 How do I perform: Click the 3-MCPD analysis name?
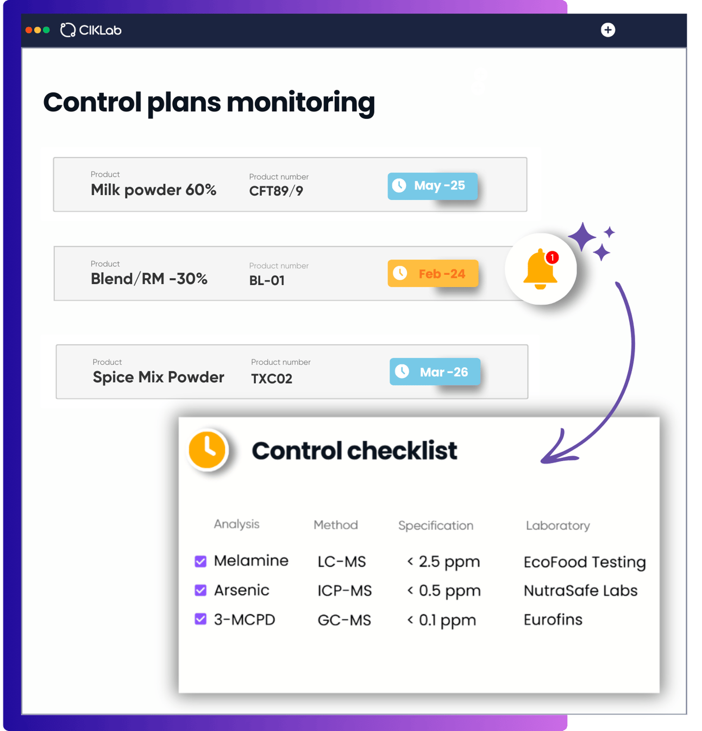[245, 620]
